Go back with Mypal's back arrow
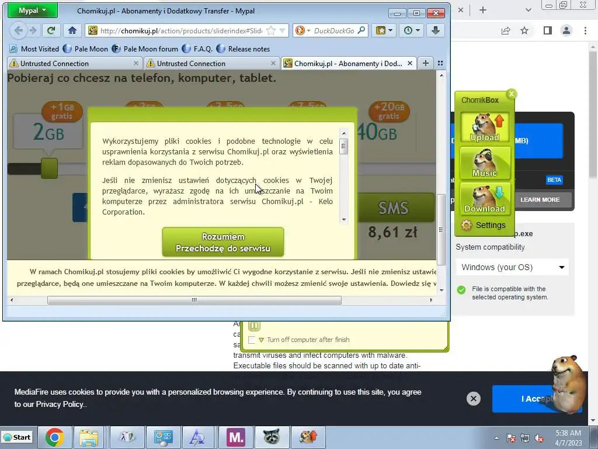 [x=18, y=30]
